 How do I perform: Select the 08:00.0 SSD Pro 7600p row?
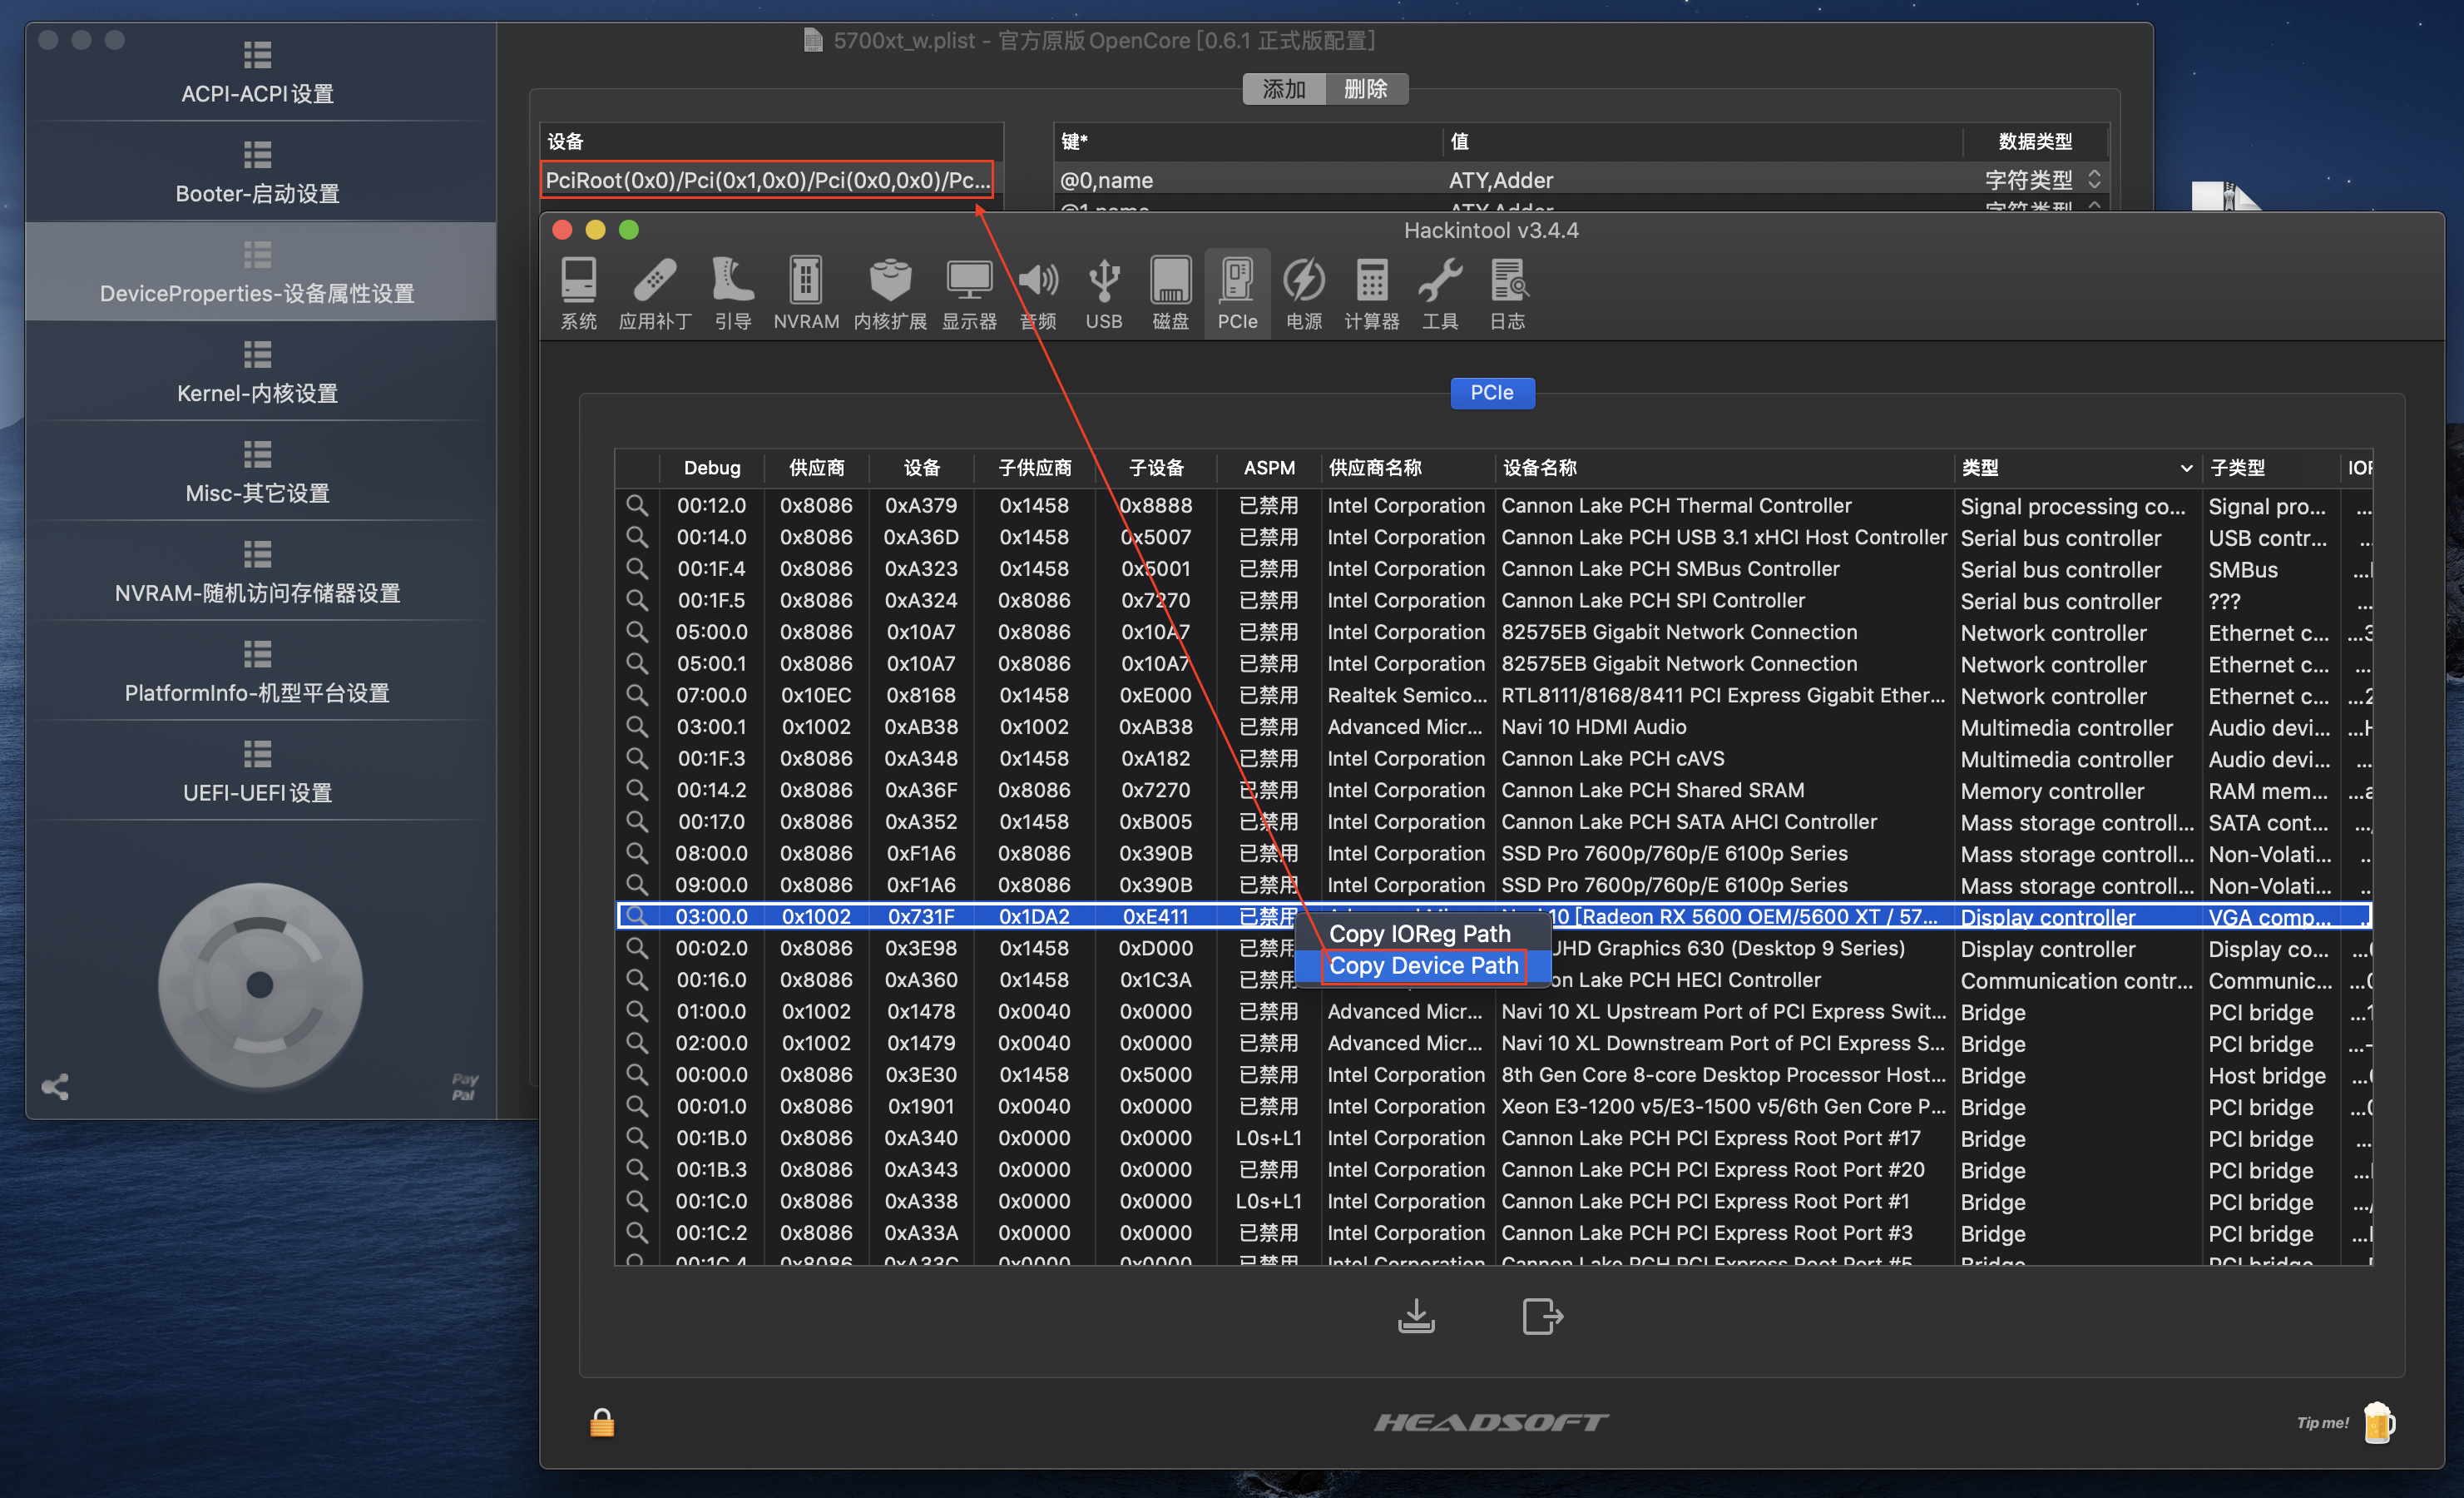tap(1494, 852)
